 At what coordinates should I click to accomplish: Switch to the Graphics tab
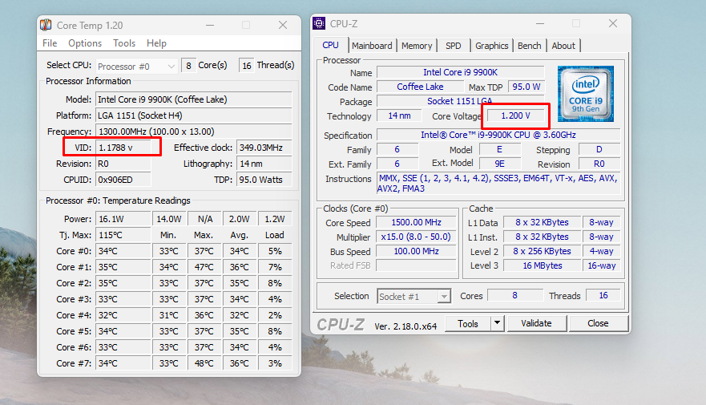492,46
